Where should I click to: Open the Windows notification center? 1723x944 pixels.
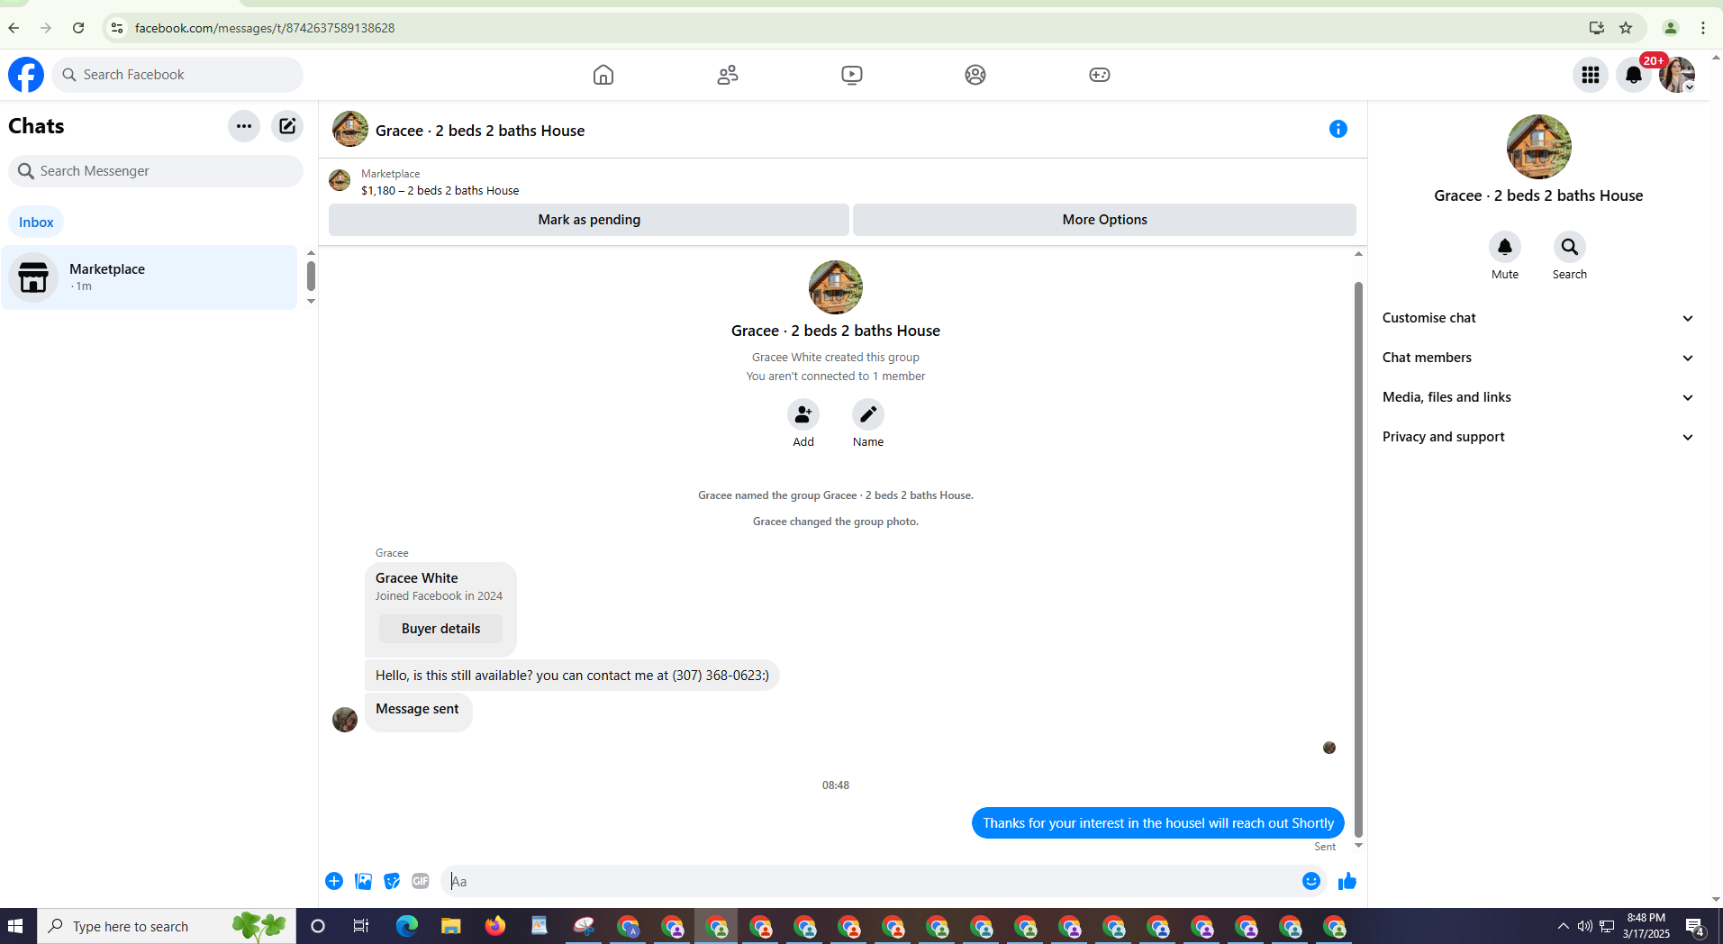(1695, 926)
